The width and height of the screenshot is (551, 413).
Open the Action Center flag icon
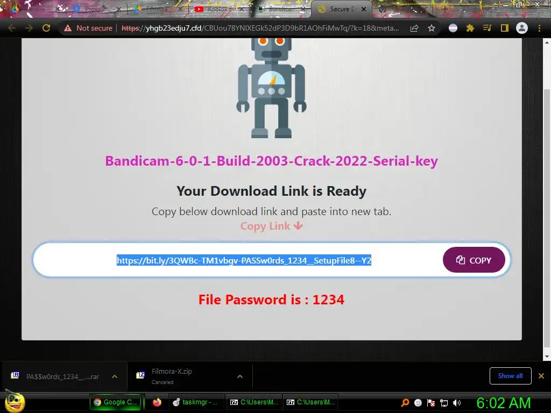(x=431, y=402)
